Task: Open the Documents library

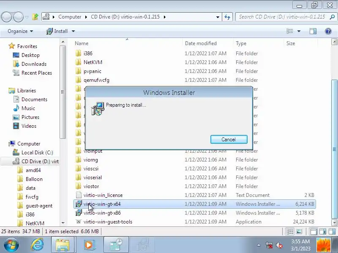Action: point(34,100)
